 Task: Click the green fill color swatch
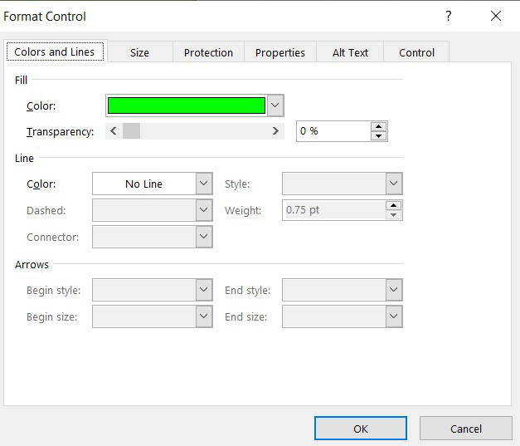click(187, 105)
